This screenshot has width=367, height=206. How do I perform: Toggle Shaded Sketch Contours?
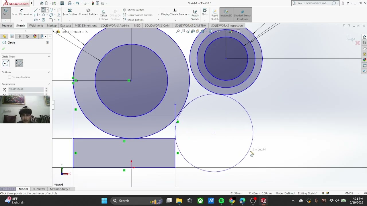tap(243, 15)
